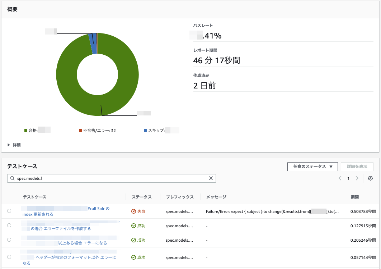Click the 概要 section heading

[x=12, y=9]
